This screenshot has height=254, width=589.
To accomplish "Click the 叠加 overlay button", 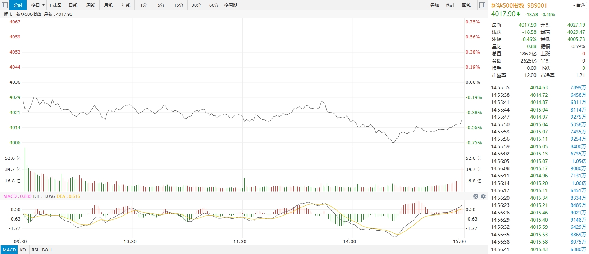I will pyautogui.click(x=434, y=5).
